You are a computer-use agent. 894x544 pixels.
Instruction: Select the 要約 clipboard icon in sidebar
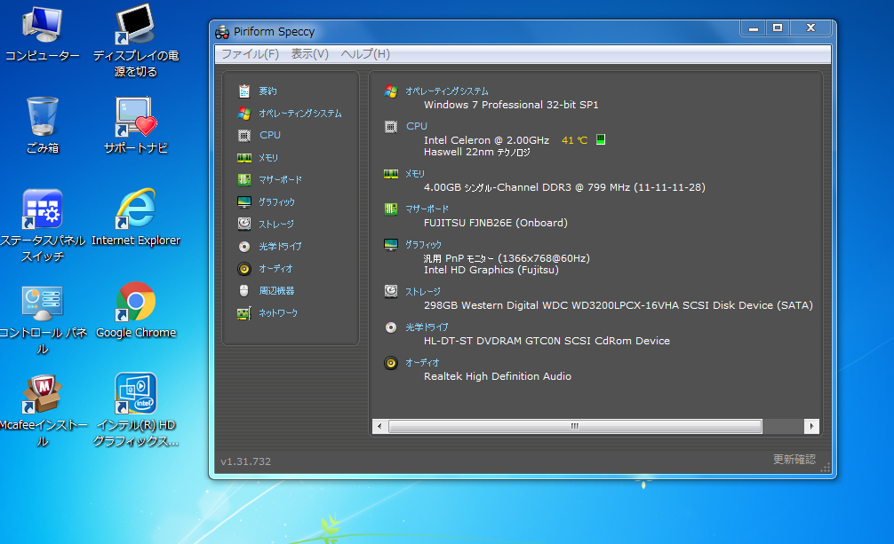(244, 91)
